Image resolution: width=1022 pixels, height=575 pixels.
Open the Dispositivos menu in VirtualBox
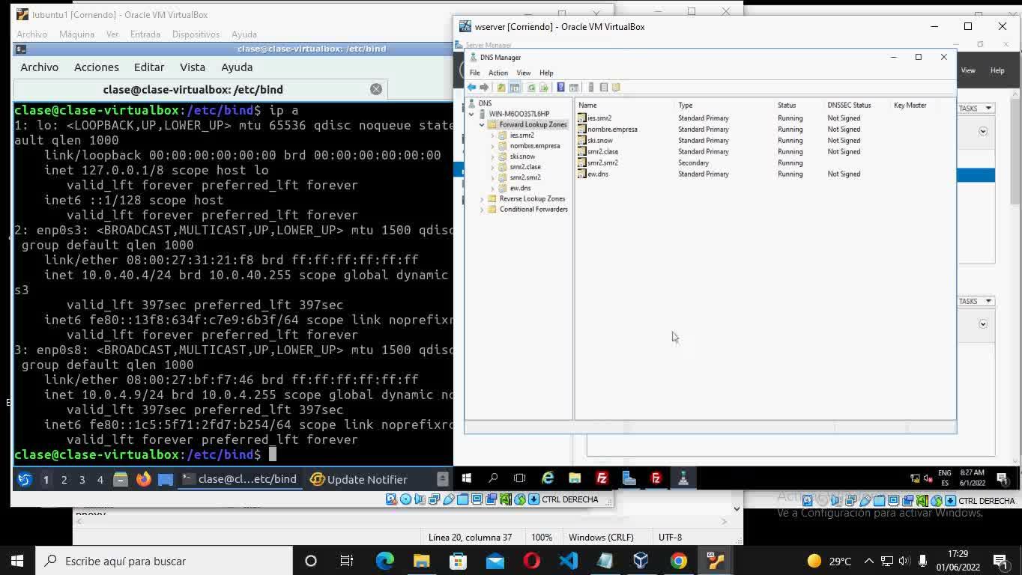196,34
